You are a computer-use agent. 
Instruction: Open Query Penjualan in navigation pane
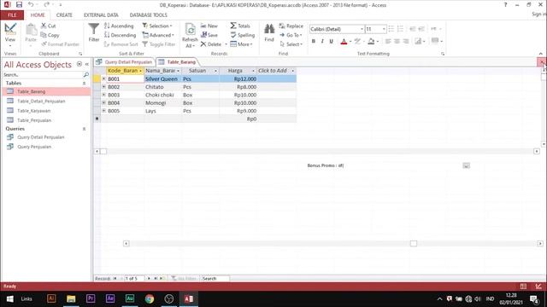pyautogui.click(x=34, y=147)
